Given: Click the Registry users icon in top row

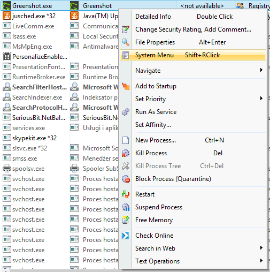Looking at the screenshot, I should [240, 6].
